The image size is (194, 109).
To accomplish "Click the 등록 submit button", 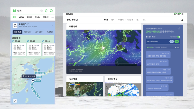I will pos(177,41).
